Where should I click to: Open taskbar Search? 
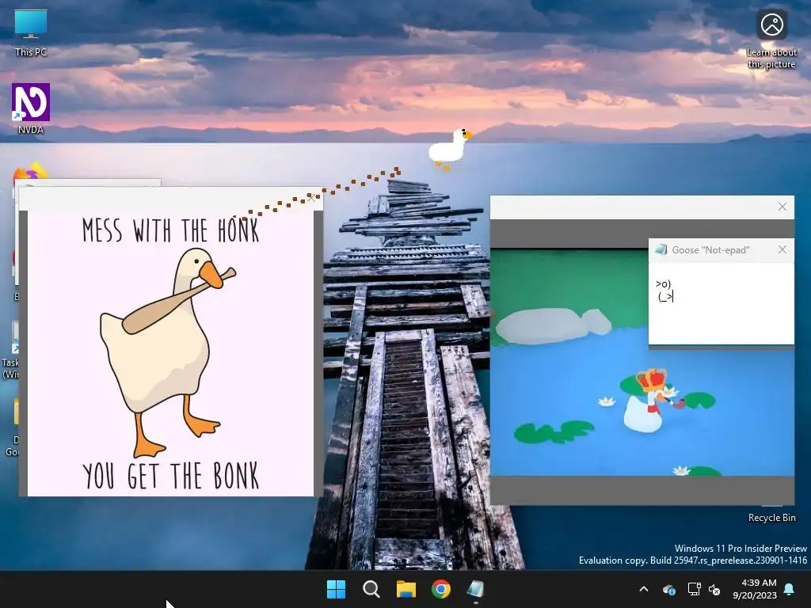coord(371,589)
